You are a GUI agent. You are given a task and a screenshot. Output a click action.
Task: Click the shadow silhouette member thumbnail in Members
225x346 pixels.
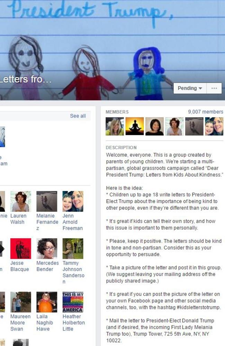[x=194, y=126]
